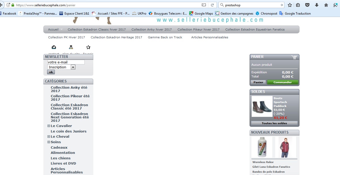This screenshot has height=175, width=340.
Task: Open Inscription newsletter dropdown
Action: [x=61, y=67]
